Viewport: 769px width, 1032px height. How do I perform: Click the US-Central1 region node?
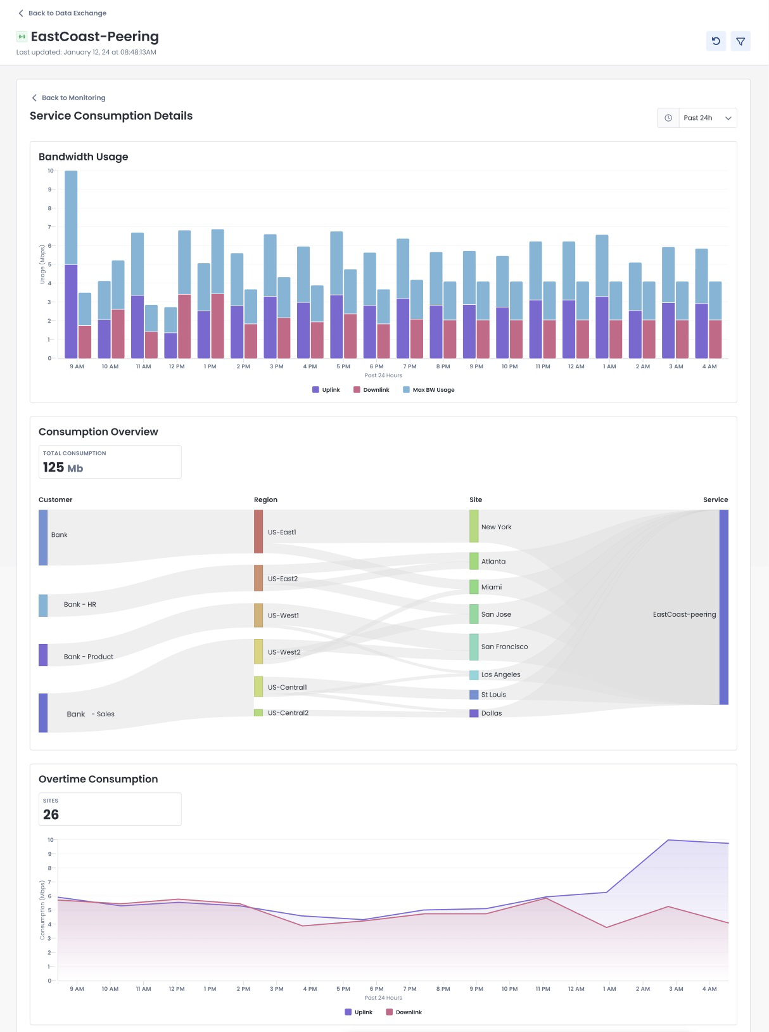click(x=258, y=687)
